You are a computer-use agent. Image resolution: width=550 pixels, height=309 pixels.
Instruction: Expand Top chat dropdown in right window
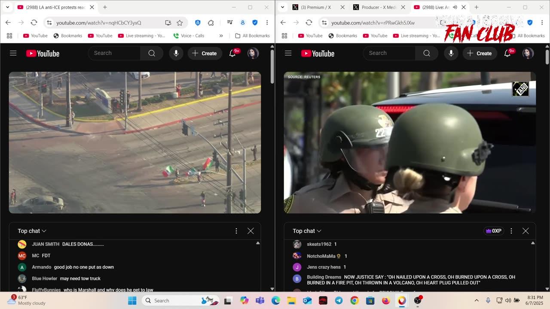[307, 231]
